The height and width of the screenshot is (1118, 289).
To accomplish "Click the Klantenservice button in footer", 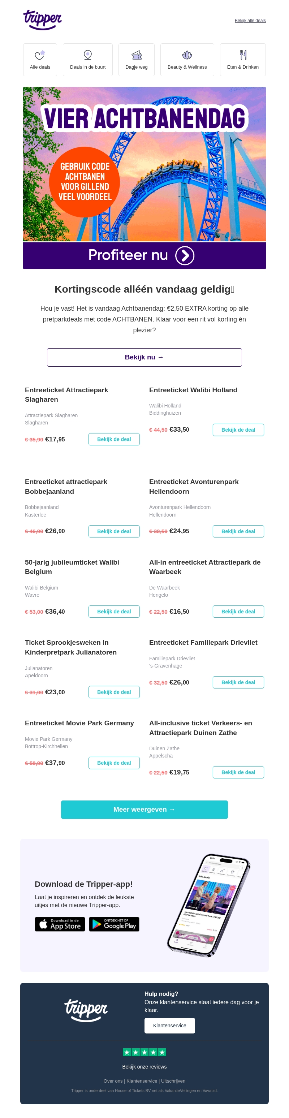I will 169,1025.
